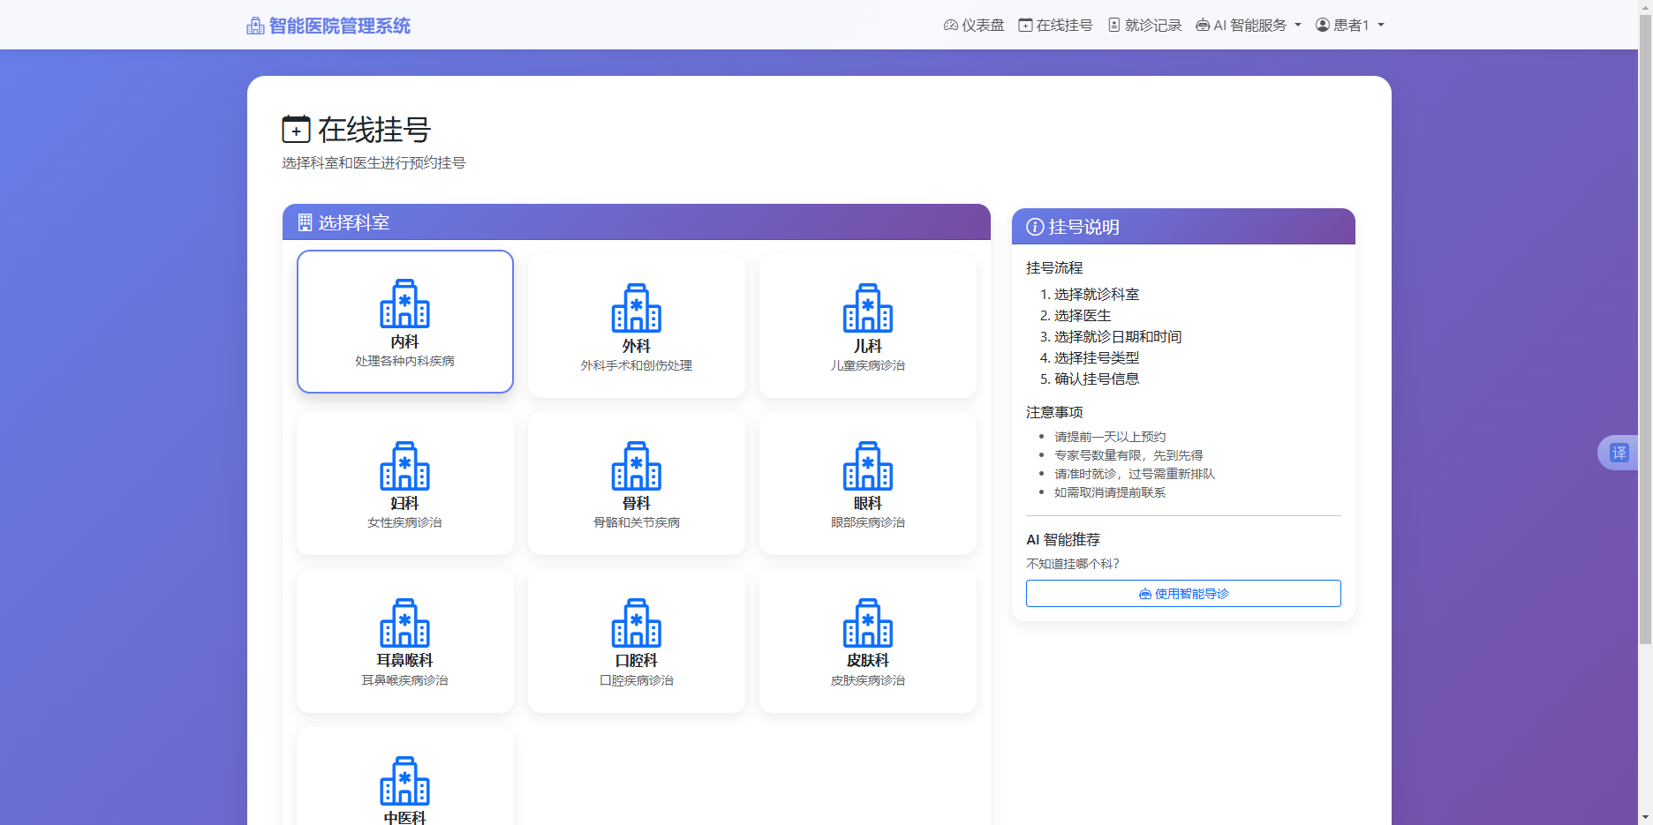Click the 患者1 user avatar icon

1321,25
